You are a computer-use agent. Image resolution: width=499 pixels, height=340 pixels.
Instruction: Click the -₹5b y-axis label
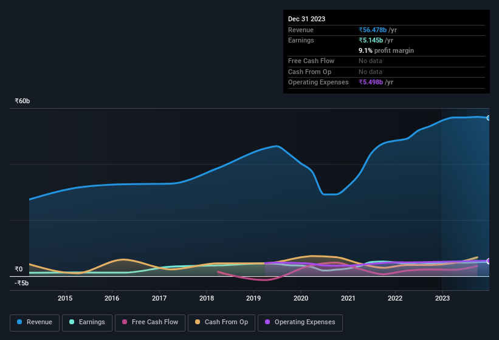tap(22, 283)
